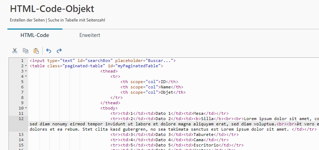Click the Copy icon in editor toolbar
The height and width of the screenshot is (150, 319).
pyautogui.click(x=25, y=51)
